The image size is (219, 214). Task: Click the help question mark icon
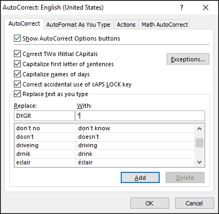click(x=182, y=7)
